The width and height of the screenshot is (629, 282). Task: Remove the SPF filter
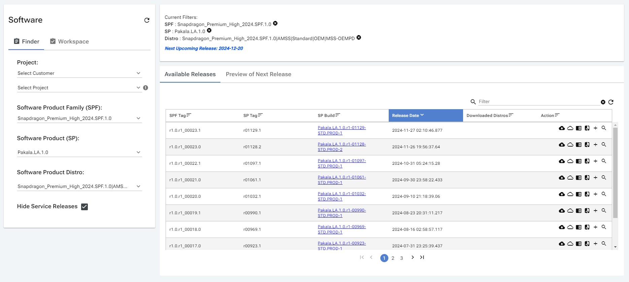click(275, 23)
